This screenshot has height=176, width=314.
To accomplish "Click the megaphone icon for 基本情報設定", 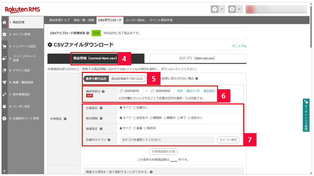I will coord(4,94).
